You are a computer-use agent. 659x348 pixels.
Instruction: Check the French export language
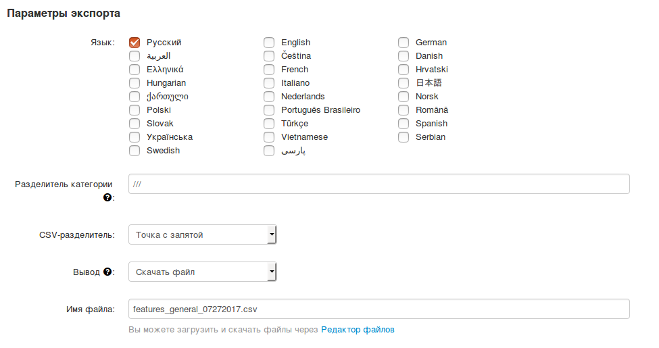click(x=269, y=70)
